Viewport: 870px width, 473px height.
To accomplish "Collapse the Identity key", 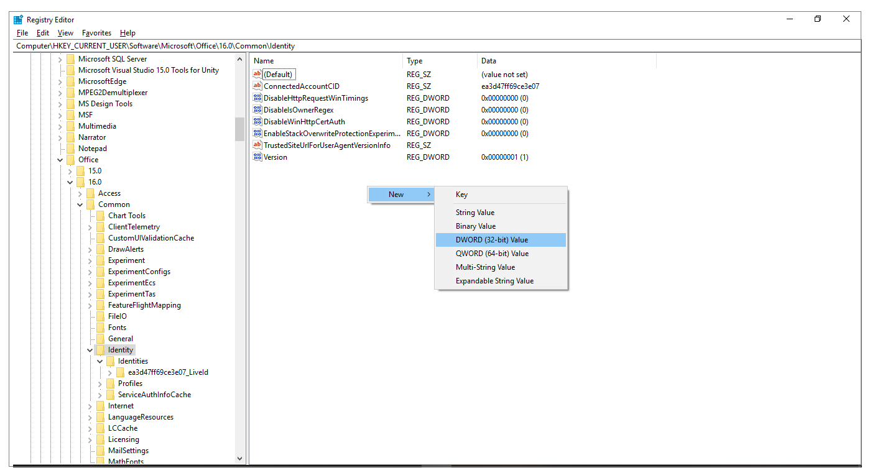I will tap(90, 350).
